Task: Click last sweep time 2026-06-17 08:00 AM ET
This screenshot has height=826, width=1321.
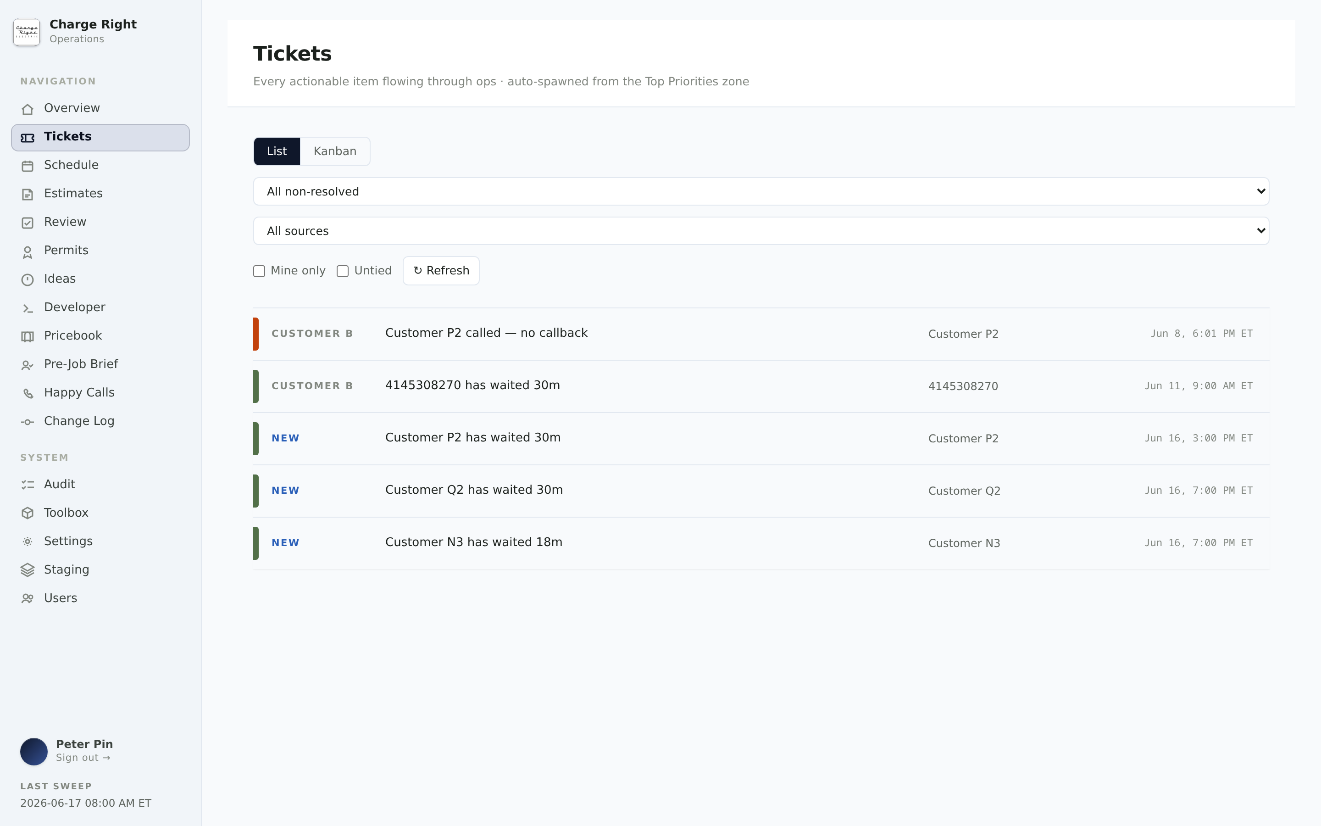Action: (86, 803)
